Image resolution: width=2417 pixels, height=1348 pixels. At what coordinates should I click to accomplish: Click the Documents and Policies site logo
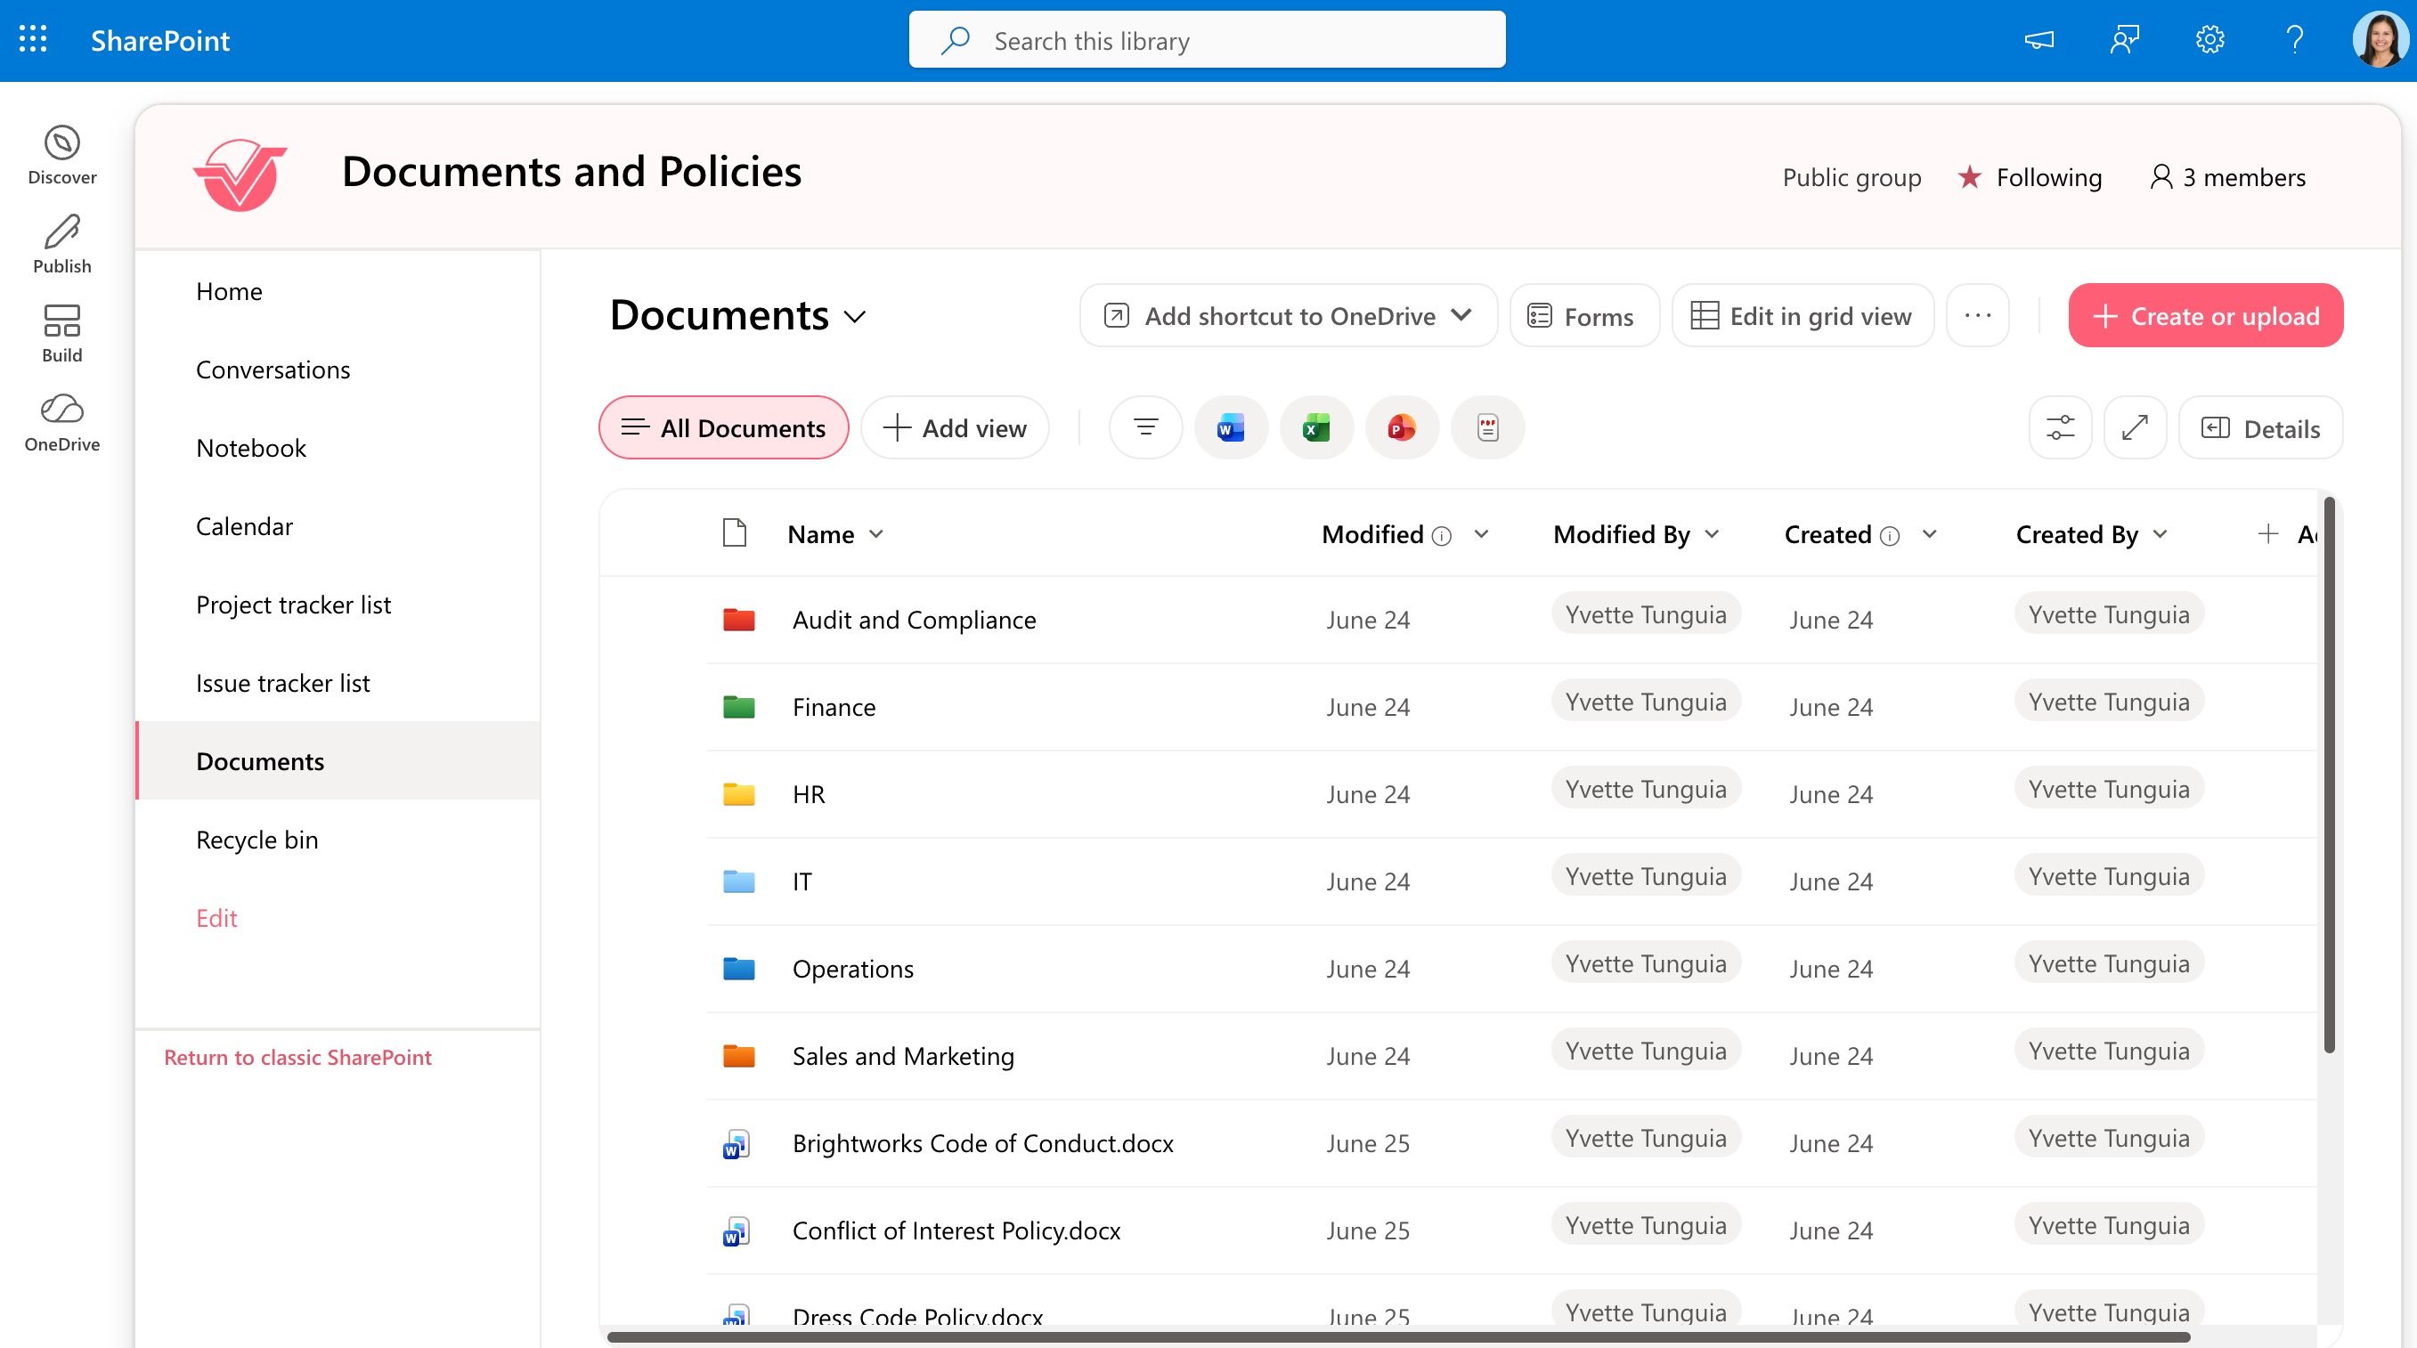(x=240, y=175)
